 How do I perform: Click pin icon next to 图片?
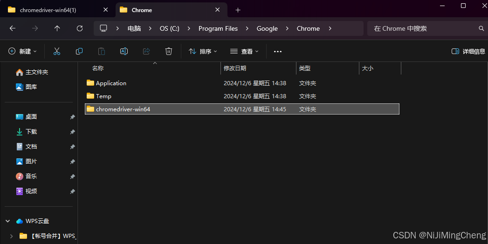72,162
